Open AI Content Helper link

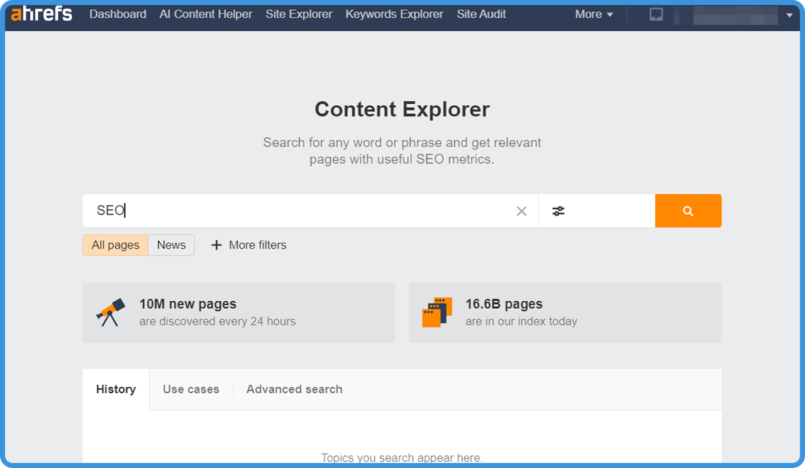pyautogui.click(x=206, y=14)
